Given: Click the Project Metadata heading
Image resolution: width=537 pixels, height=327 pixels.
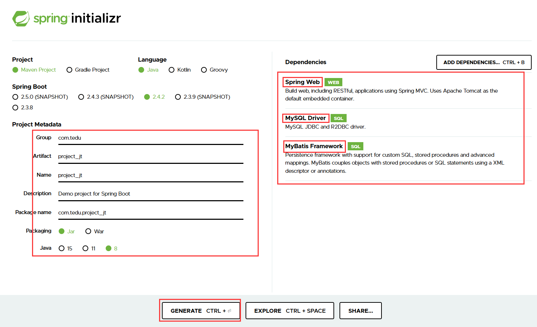Looking at the screenshot, I should tap(37, 124).
